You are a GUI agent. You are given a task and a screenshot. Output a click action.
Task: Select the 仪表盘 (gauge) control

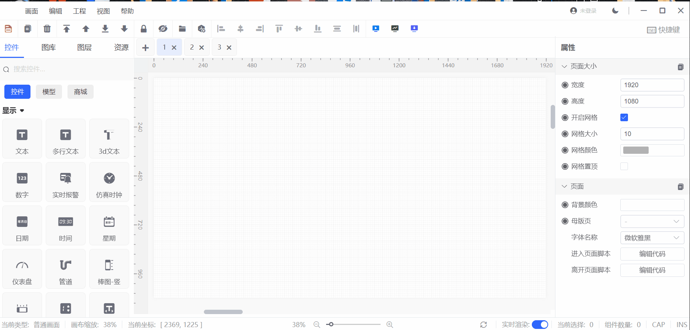(x=22, y=269)
